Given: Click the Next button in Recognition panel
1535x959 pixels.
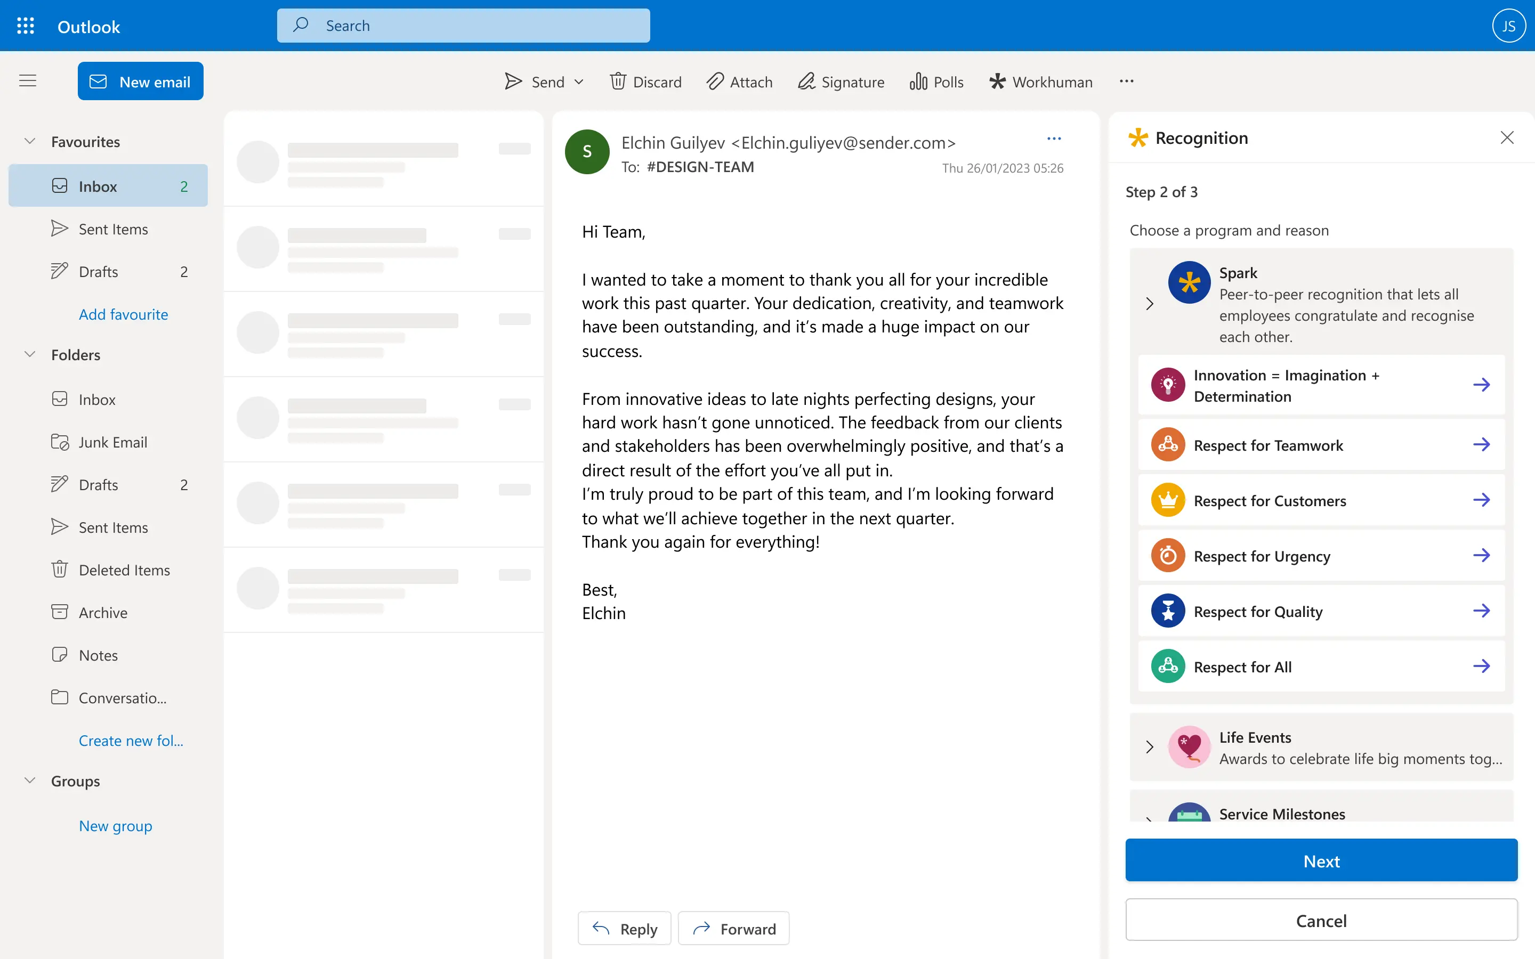Looking at the screenshot, I should point(1321,860).
